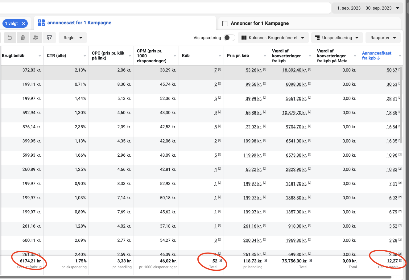Viewport: 409px width, 280px height.
Task: Click Køb value 9
Action: (x=216, y=113)
